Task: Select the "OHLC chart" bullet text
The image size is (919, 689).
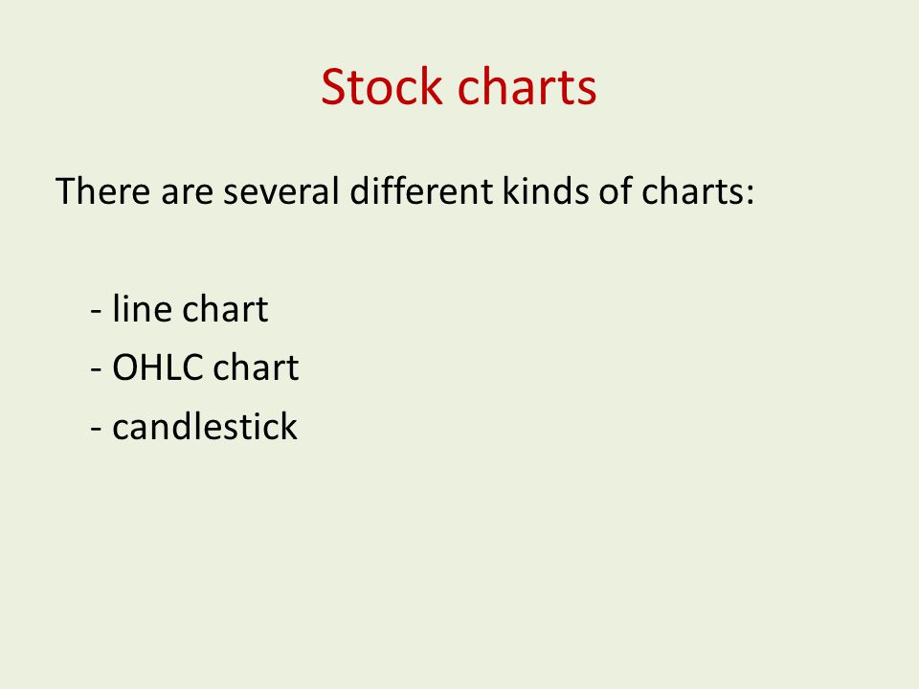Action: pos(205,367)
